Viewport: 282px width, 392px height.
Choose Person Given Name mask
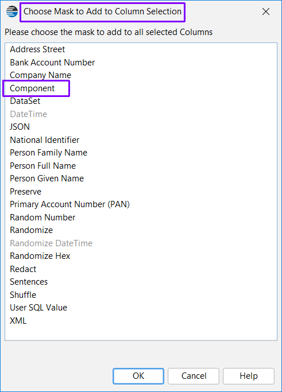(47, 178)
